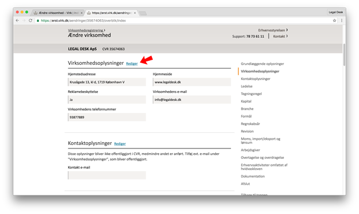Click the Legal Desk profile button
This screenshot has width=359, height=214.
pos(336,12)
